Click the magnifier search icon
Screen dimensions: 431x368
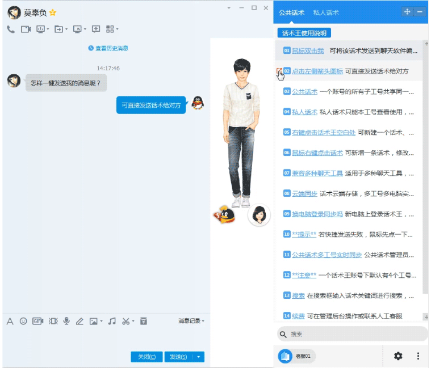[x=283, y=334]
